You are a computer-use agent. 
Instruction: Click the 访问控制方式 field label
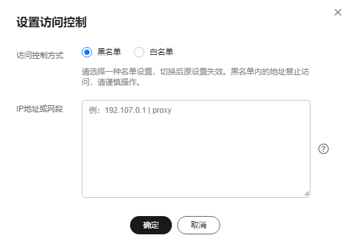click(x=40, y=55)
